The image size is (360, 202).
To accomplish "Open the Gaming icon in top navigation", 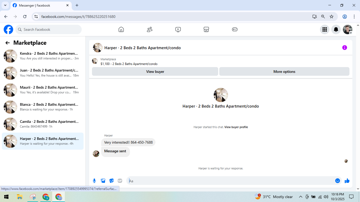I will [x=235, y=29].
